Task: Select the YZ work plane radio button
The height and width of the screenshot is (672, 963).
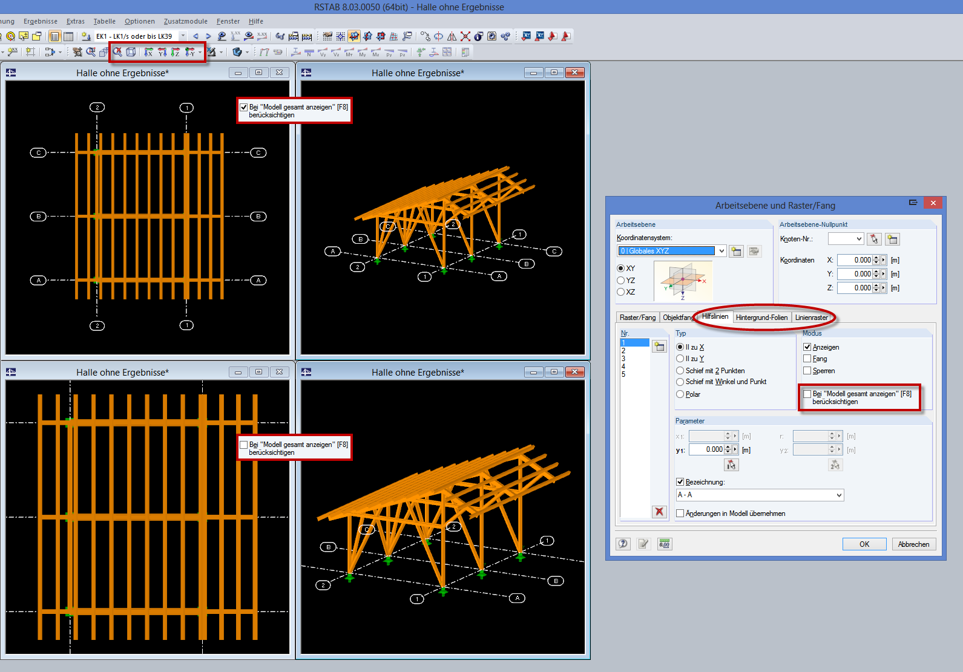Action: 620,281
